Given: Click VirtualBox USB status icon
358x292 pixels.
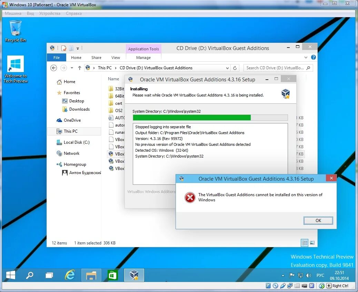Looking at the screenshot, I should pyautogui.click(x=283, y=285).
